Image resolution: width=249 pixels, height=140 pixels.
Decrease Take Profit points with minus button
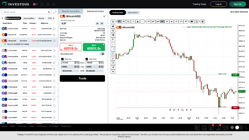(102, 63)
